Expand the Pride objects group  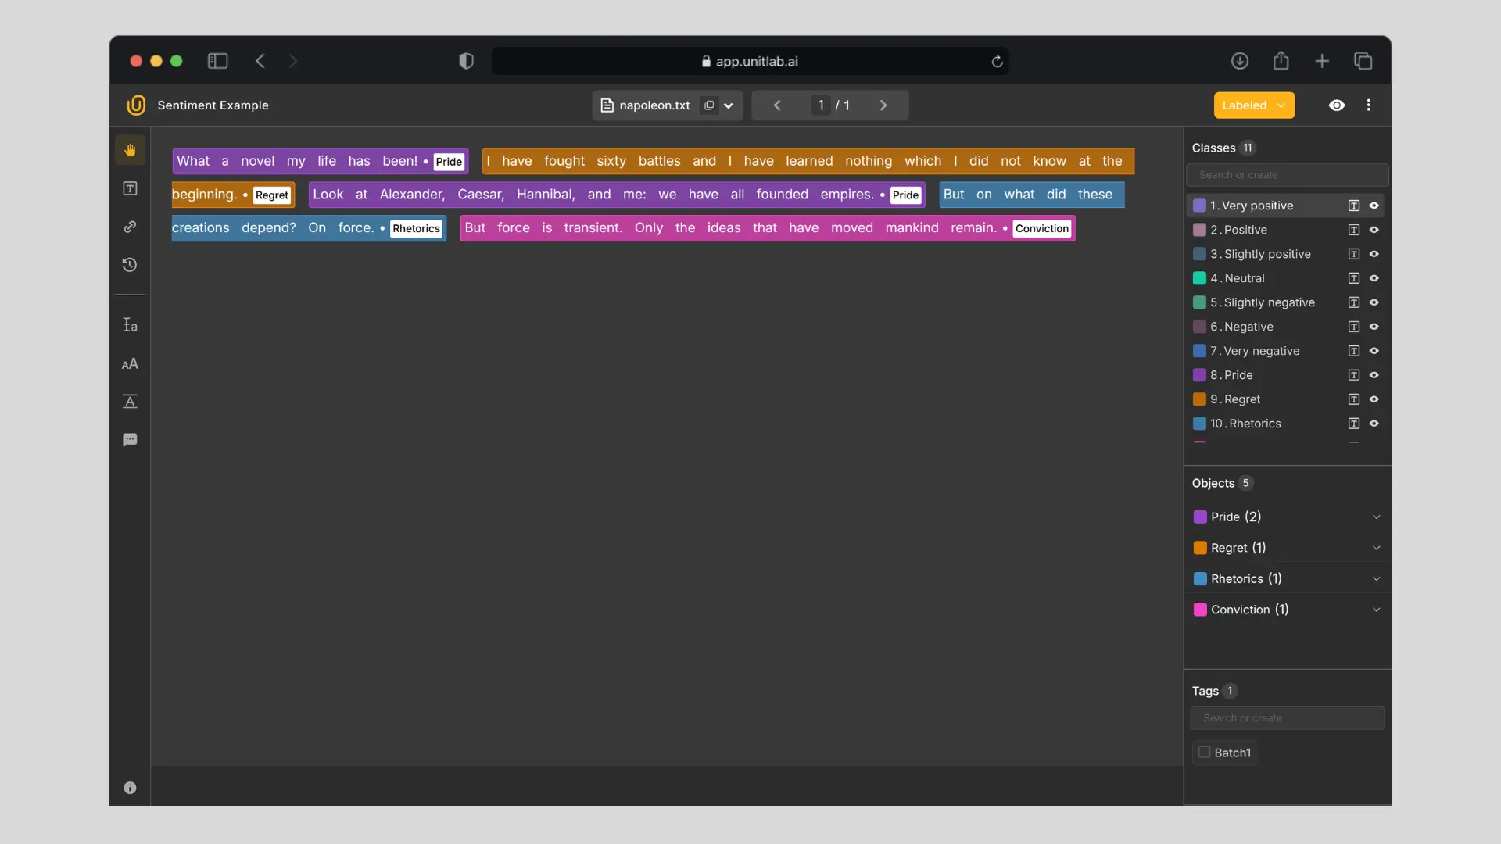point(1376,517)
